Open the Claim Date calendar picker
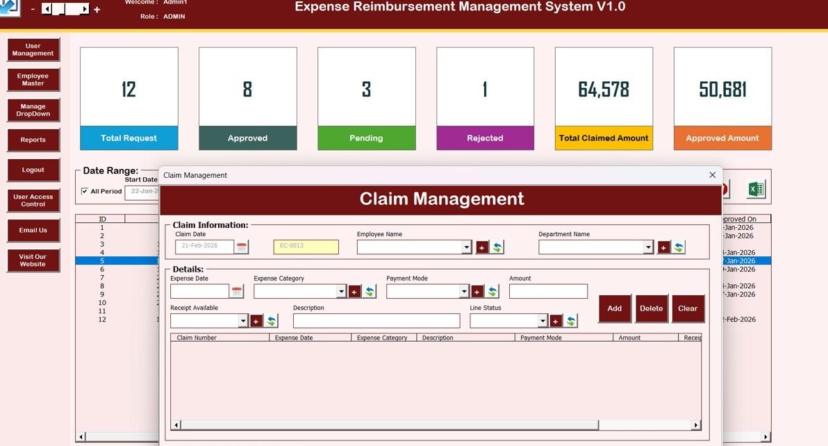Viewport: 828px width, 446px height. coord(242,247)
